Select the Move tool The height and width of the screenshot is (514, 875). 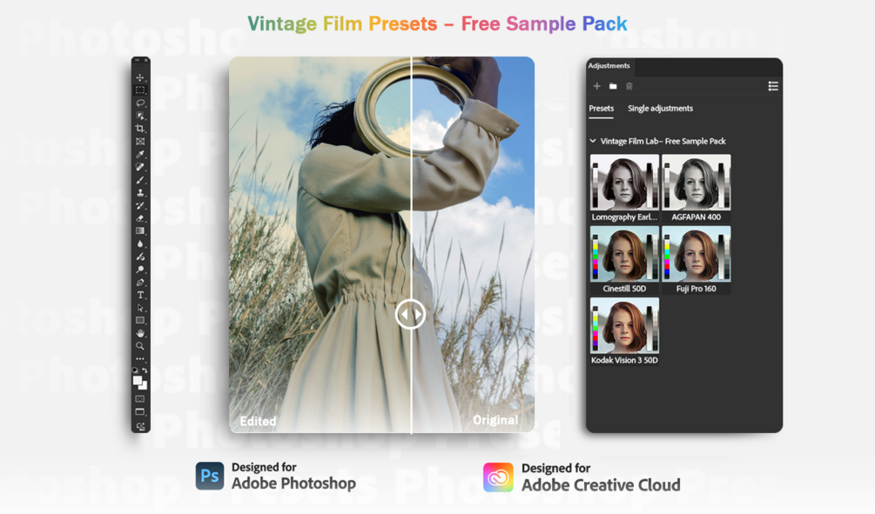pos(140,77)
